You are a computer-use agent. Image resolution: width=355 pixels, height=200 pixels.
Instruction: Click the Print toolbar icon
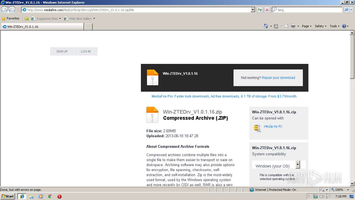pyautogui.click(x=293, y=26)
